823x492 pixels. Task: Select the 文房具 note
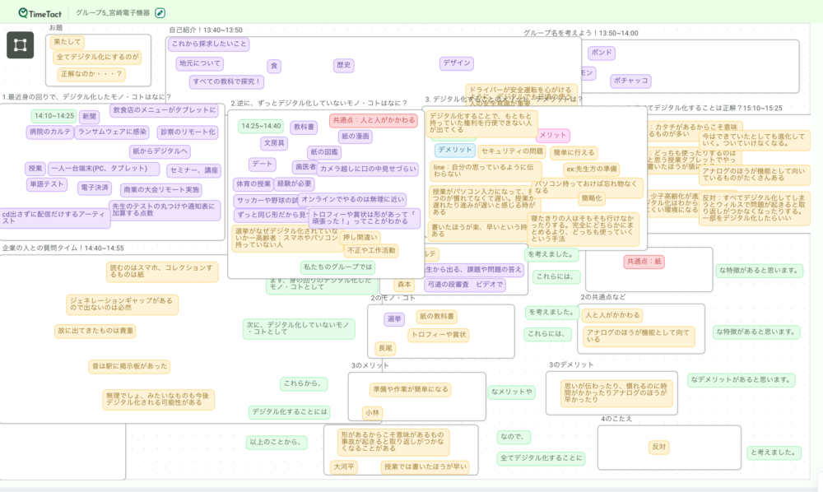click(x=274, y=143)
